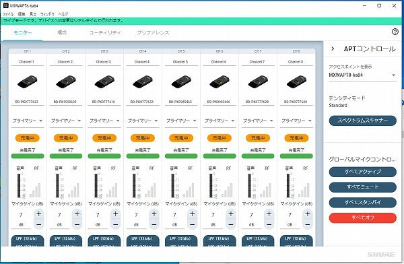This screenshot has height=264, width=404.
Task: Edit the Channel 1 name field
Action: click(28, 62)
